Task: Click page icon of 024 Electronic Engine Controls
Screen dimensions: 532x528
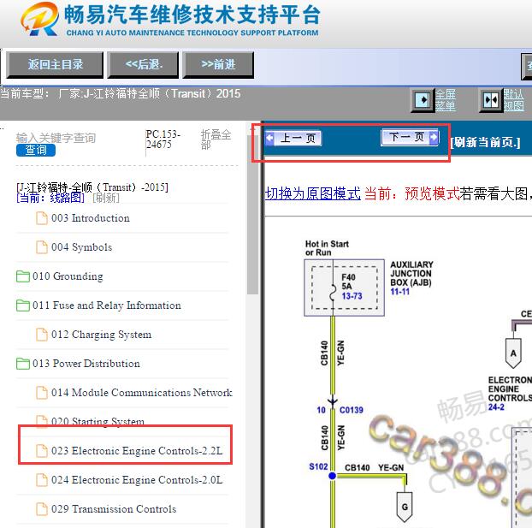Action: (x=42, y=480)
